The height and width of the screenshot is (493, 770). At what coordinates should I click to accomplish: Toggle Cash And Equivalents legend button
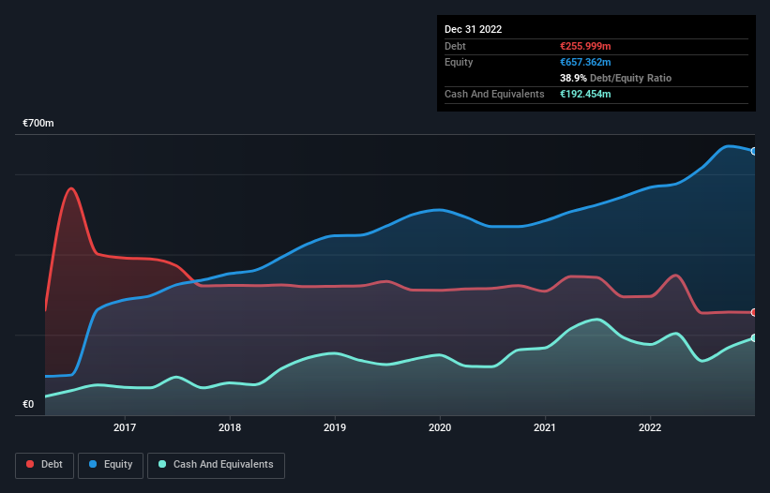[216, 465]
